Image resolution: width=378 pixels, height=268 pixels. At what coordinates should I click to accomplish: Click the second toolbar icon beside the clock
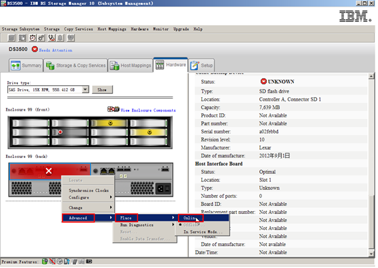click(x=22, y=38)
